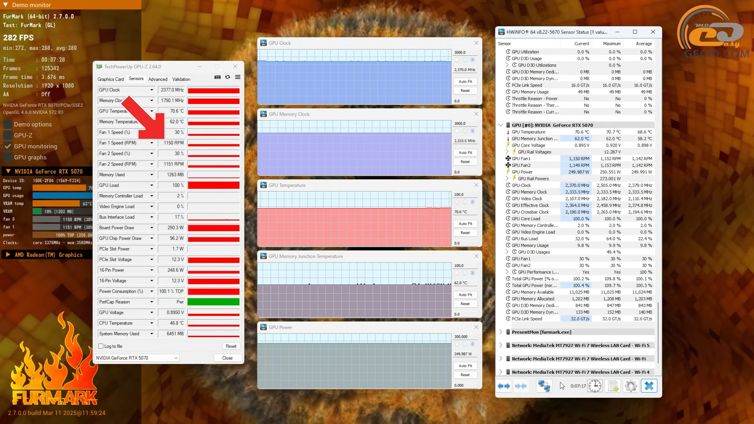Image resolution: width=754 pixels, height=424 pixels.
Task: Expand the PresentMon [furmark.exe] group
Action: coord(501,332)
